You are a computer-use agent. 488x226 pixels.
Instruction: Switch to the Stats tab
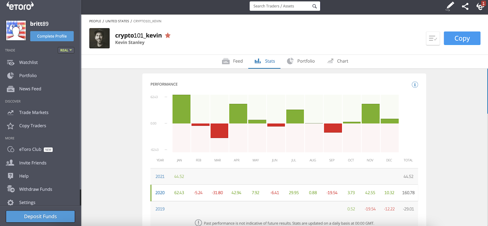264,61
